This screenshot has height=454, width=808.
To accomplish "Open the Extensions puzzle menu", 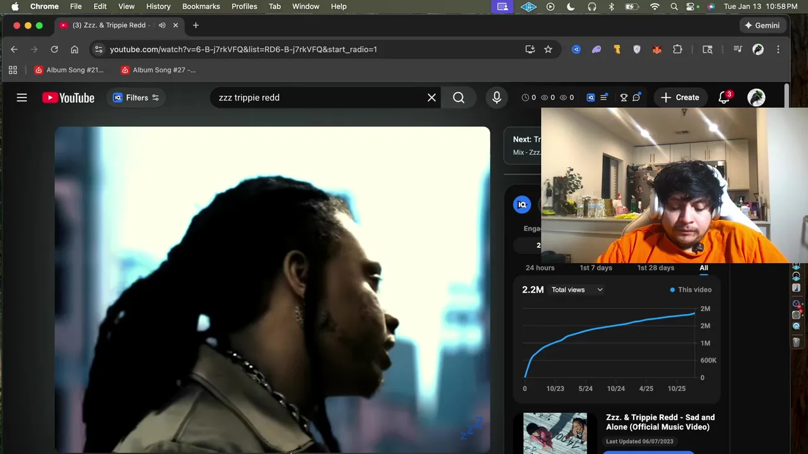I will (x=677, y=49).
